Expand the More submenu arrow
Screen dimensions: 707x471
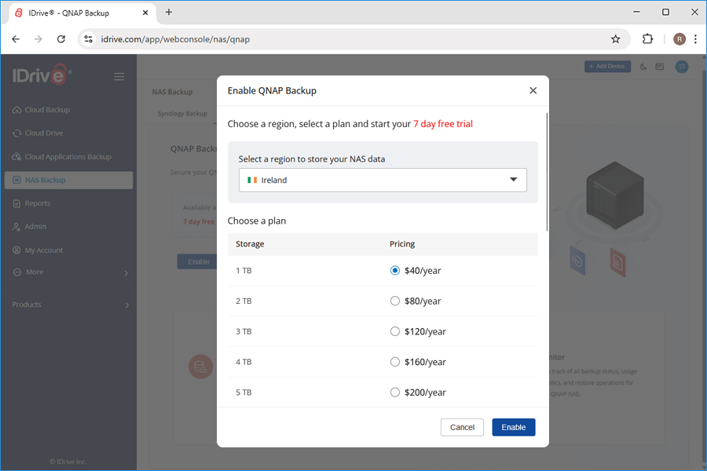pyautogui.click(x=126, y=272)
